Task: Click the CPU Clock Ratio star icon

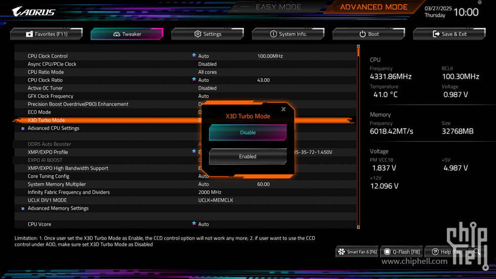Action: point(194,79)
